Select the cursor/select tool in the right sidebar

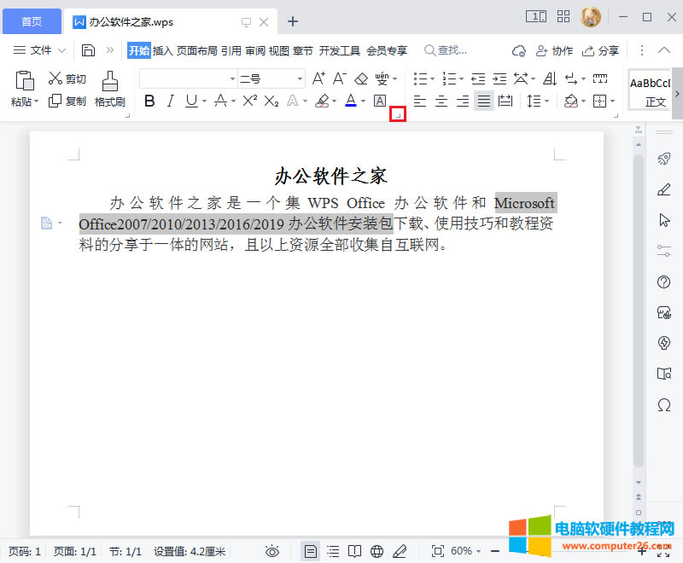(664, 220)
